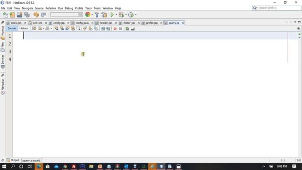Click the Build Project hammer icon
302x170 pixels.
tap(97, 15)
